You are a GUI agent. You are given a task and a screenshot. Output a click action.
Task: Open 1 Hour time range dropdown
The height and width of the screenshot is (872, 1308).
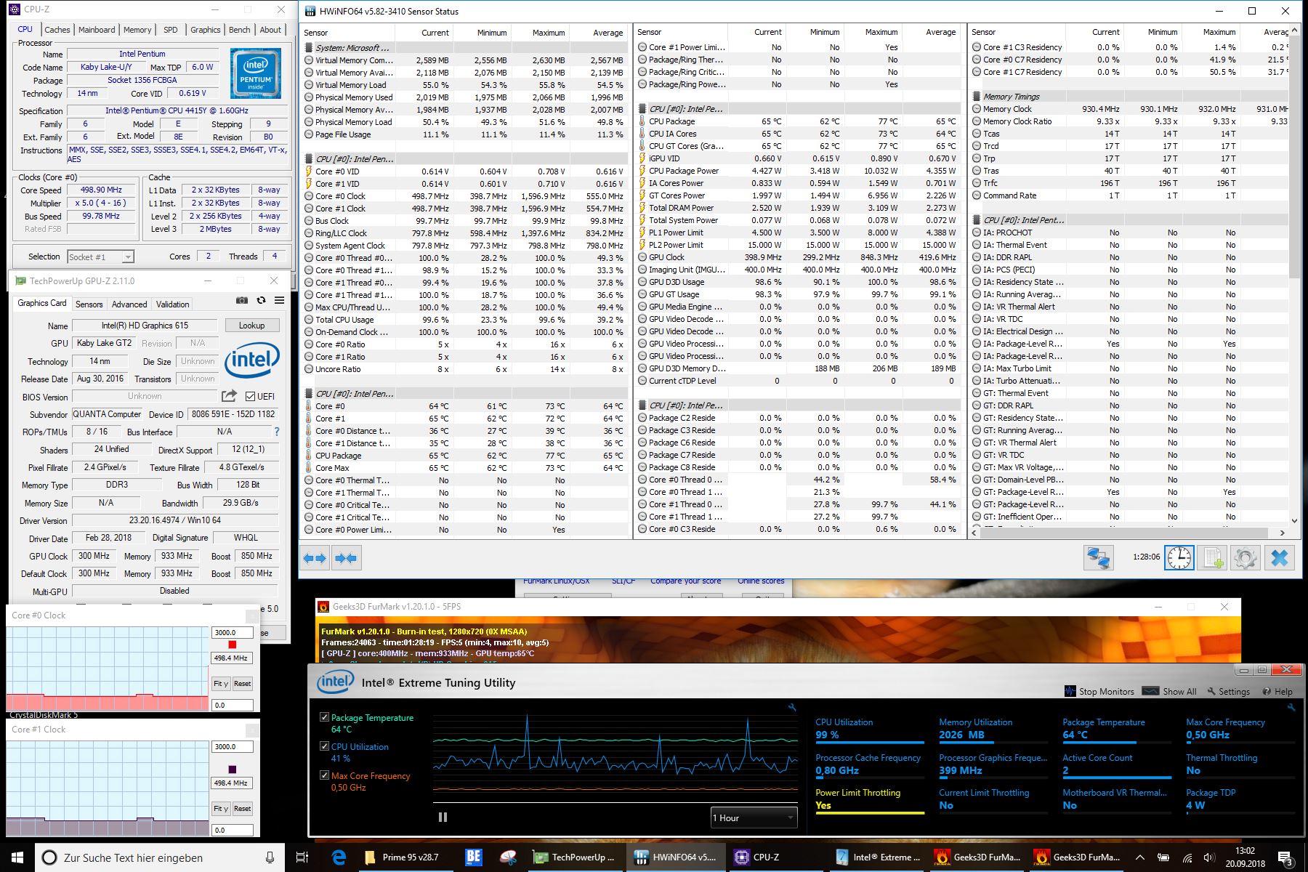click(x=754, y=817)
